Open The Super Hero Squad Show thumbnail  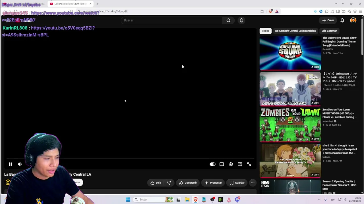tap(290, 53)
